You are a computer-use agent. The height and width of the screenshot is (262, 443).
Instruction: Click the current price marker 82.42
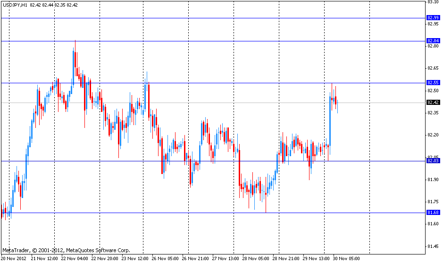[433, 103]
